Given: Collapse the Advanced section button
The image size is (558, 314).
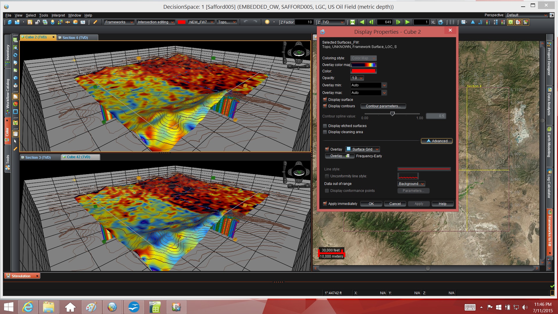Looking at the screenshot, I should click(437, 141).
